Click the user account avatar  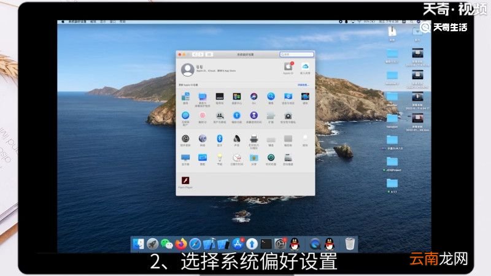point(188,69)
